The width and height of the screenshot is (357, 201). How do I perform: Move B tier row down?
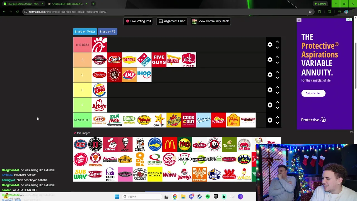coord(277,63)
